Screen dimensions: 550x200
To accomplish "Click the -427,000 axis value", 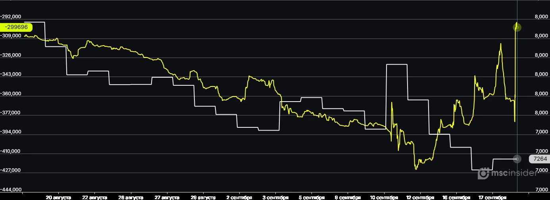I will [11, 170].
